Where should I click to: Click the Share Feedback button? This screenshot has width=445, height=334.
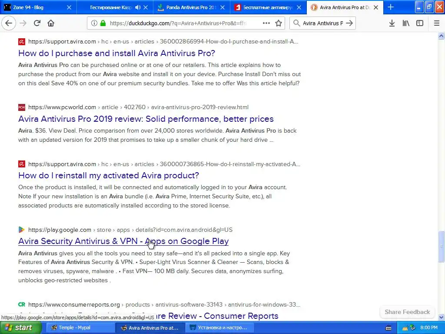pos(407,312)
